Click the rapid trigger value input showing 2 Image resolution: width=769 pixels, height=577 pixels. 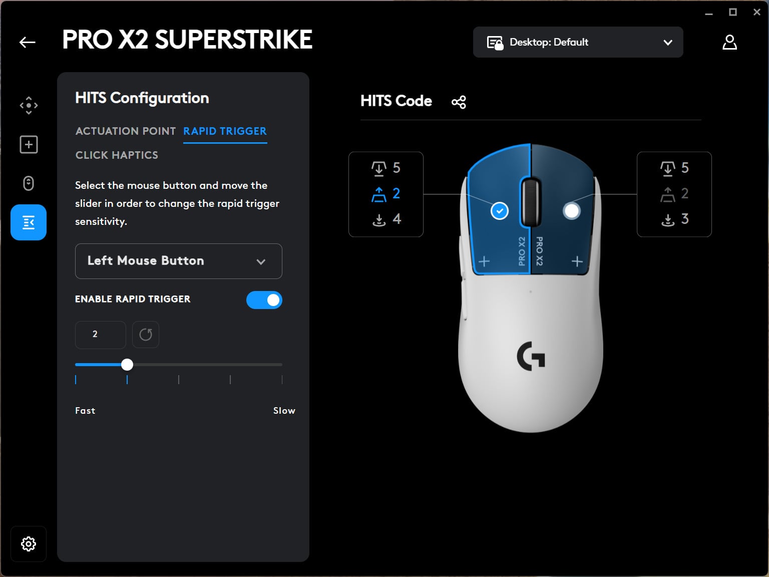(x=100, y=335)
